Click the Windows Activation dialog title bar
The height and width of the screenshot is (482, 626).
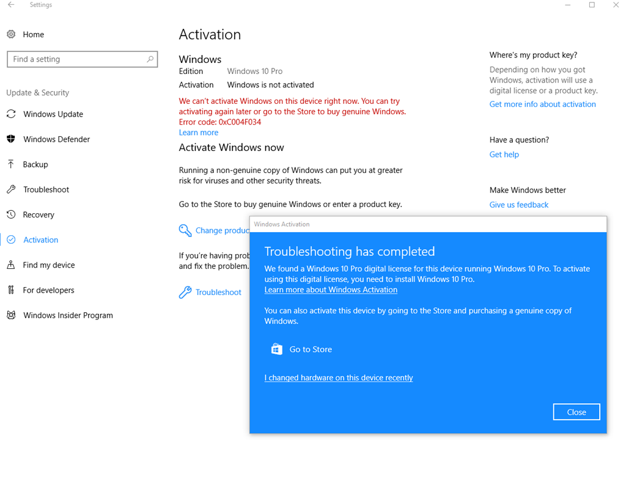pos(428,224)
